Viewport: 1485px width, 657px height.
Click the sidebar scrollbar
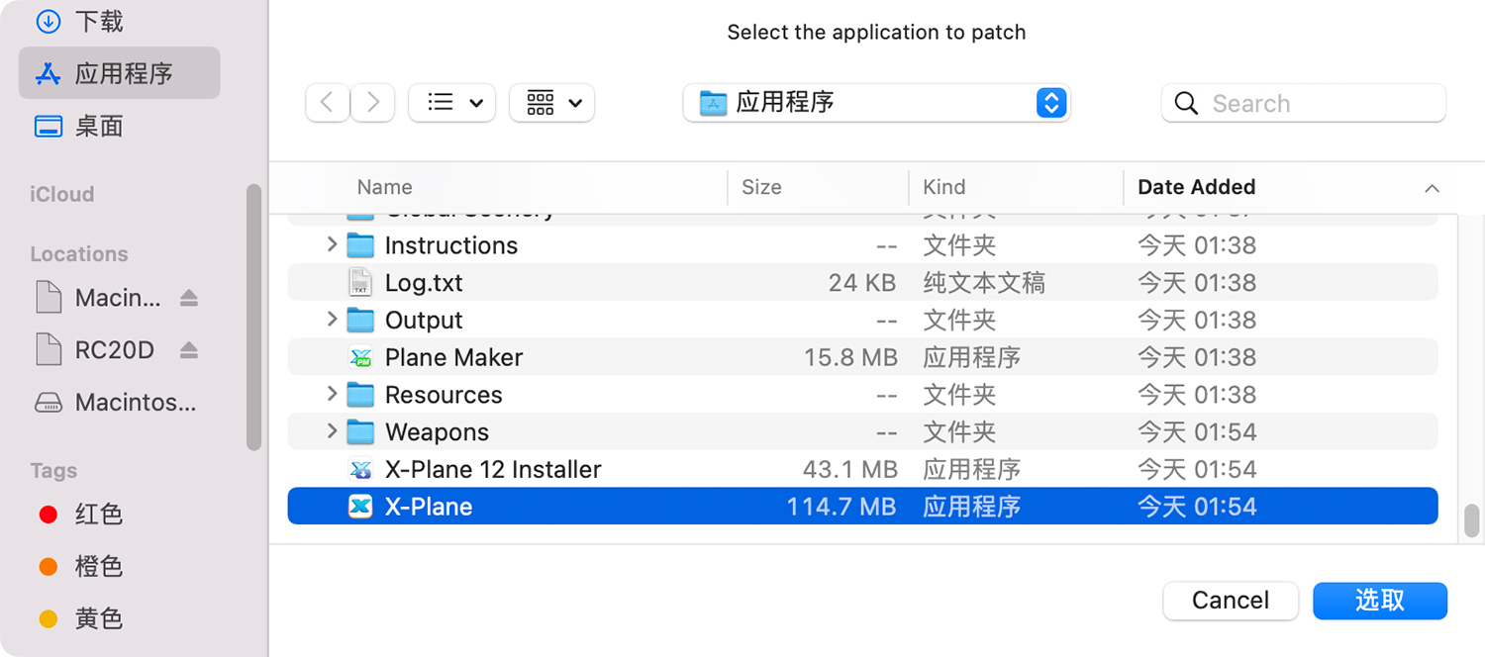click(254, 317)
